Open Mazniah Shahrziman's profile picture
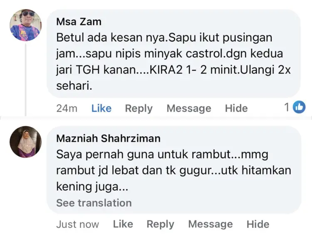Image resolution: width=312 pixels, height=234 pixels. pyautogui.click(x=26, y=142)
